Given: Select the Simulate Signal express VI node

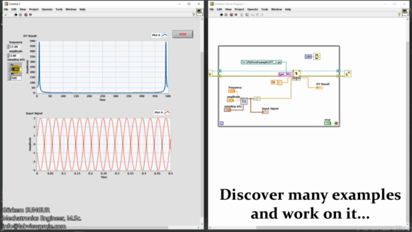Looking at the screenshot, I should [244, 101].
